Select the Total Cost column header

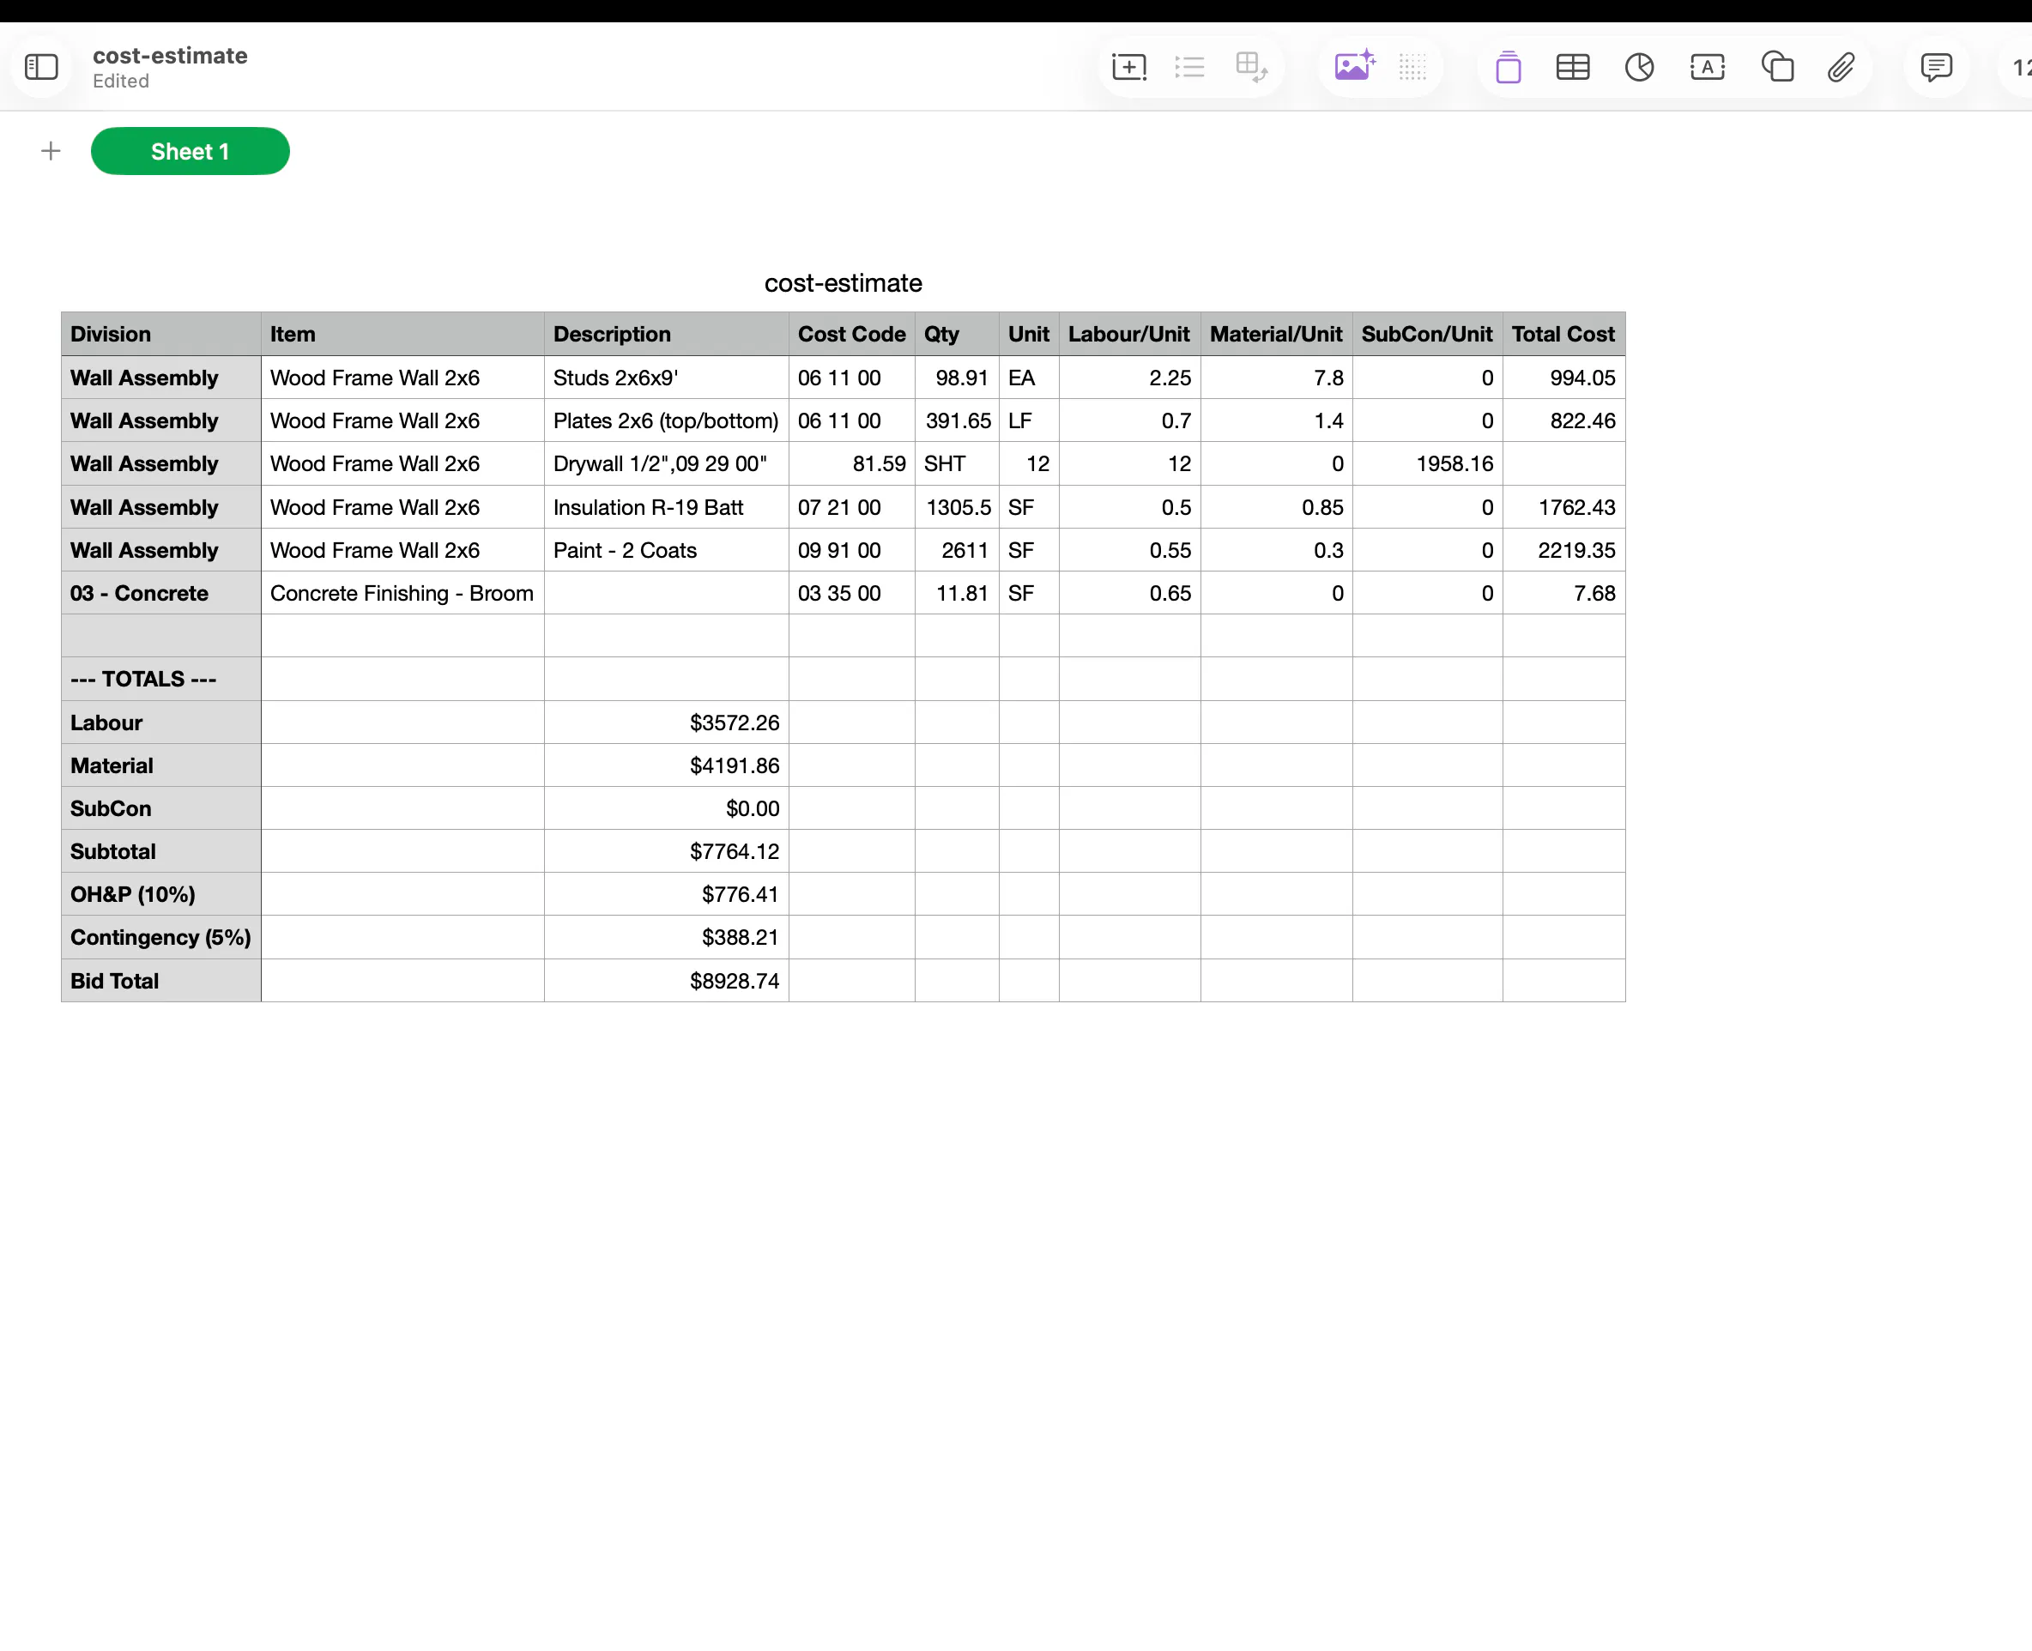pos(1564,334)
